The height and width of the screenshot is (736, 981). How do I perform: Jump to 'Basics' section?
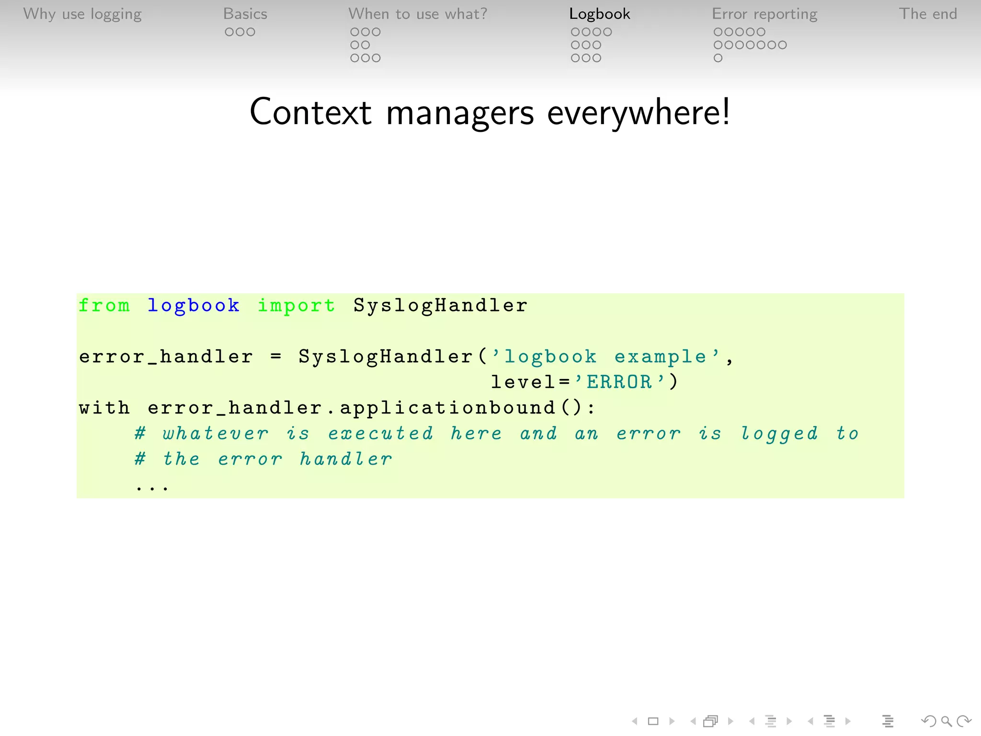tap(245, 14)
